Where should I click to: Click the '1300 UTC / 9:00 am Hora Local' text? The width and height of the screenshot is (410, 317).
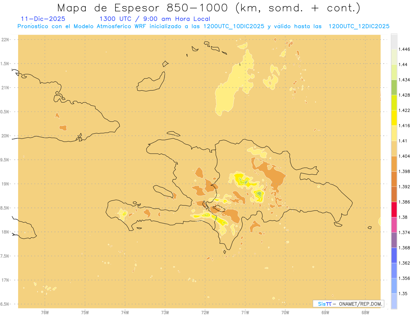[x=154, y=19]
